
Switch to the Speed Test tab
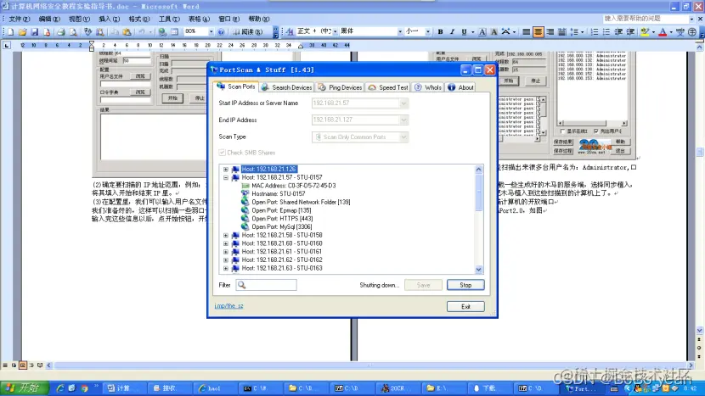click(388, 87)
